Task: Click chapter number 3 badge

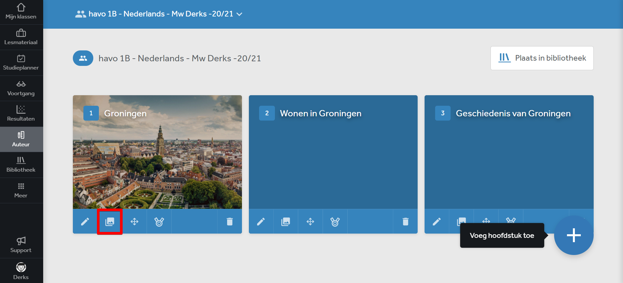Action: [x=443, y=113]
